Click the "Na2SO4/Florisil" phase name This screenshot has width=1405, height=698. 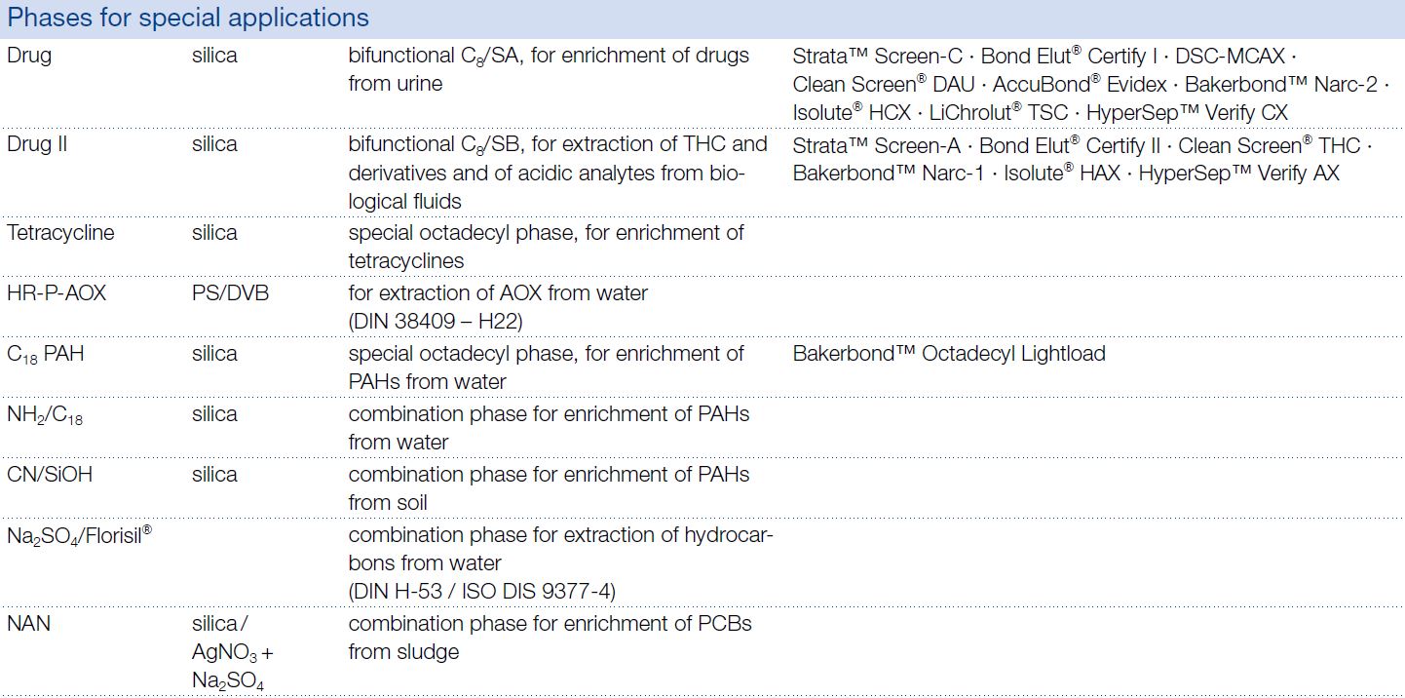point(79,535)
